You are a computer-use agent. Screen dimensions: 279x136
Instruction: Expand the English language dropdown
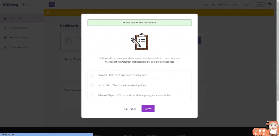pyautogui.click(x=247, y=5)
